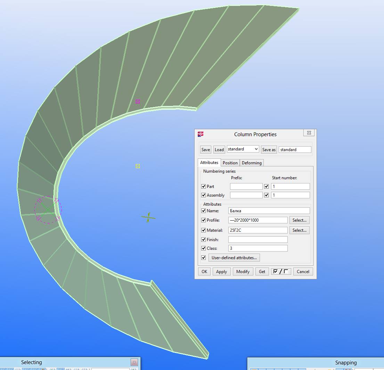Close the Column Properties dialog
384x370 pixels.
click(x=309, y=133)
